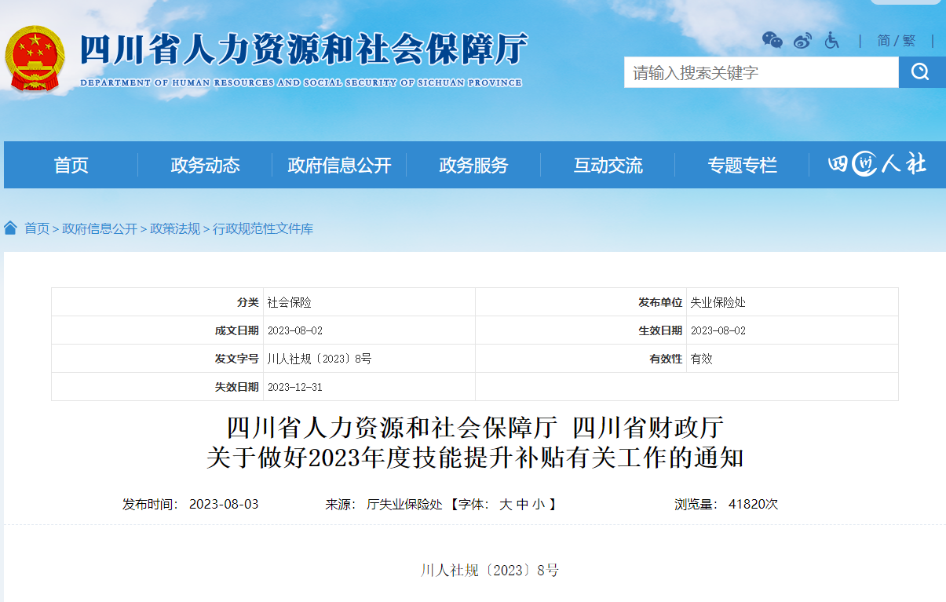Click the national emblem logo
Image resolution: width=946 pixels, height=602 pixels.
pos(35,59)
